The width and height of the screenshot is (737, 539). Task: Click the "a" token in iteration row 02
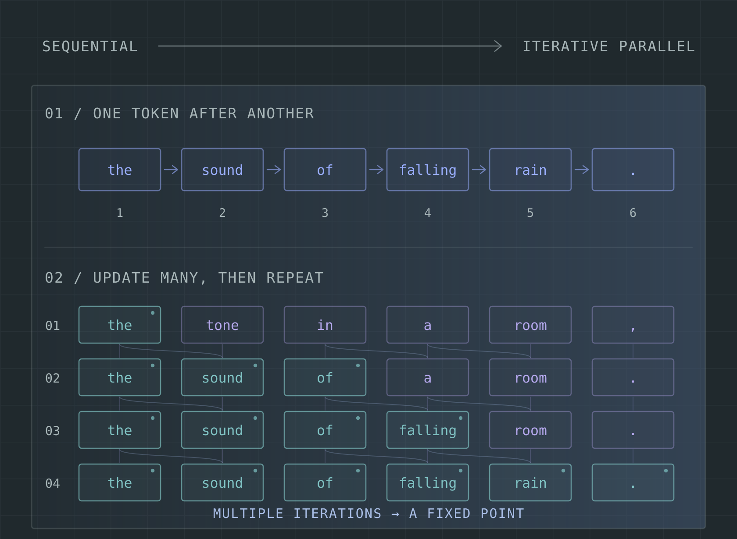(x=428, y=377)
